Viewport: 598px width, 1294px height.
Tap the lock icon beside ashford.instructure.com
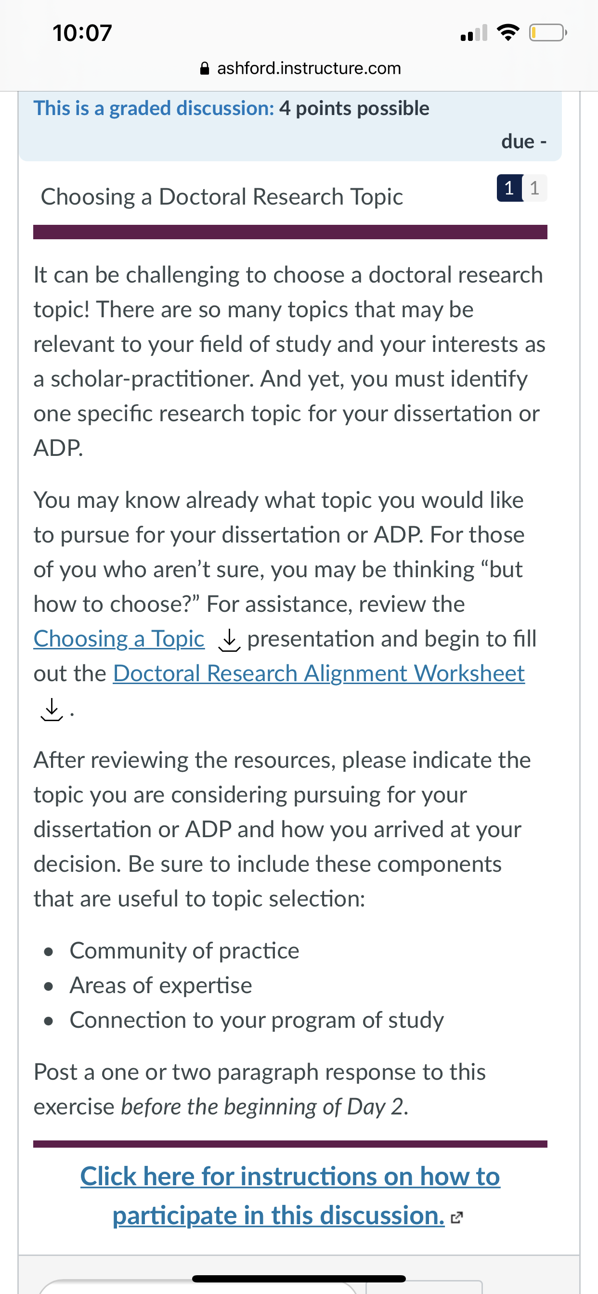[x=205, y=68]
